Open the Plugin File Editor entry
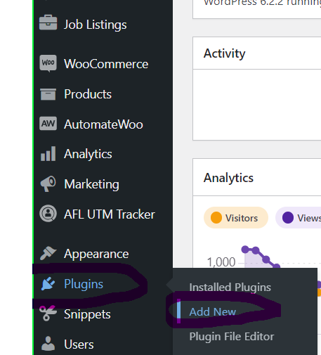Image resolution: width=321 pixels, height=355 pixels. coord(232,337)
